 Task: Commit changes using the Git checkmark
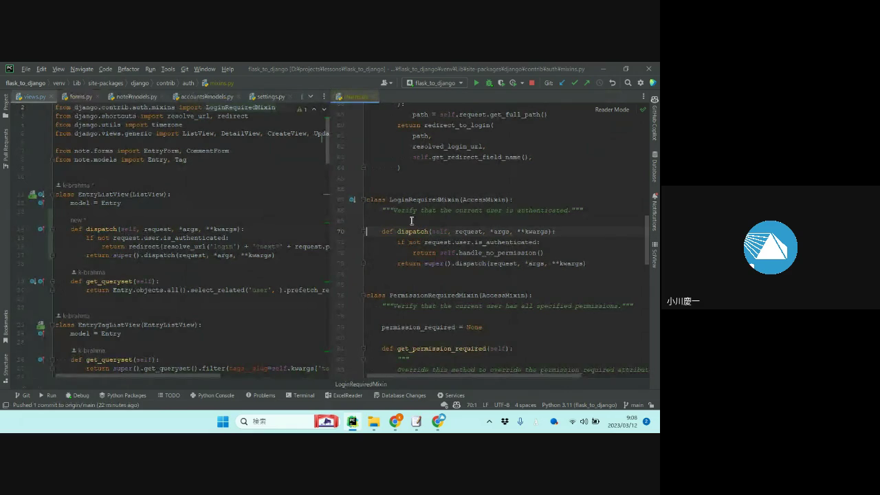[574, 83]
